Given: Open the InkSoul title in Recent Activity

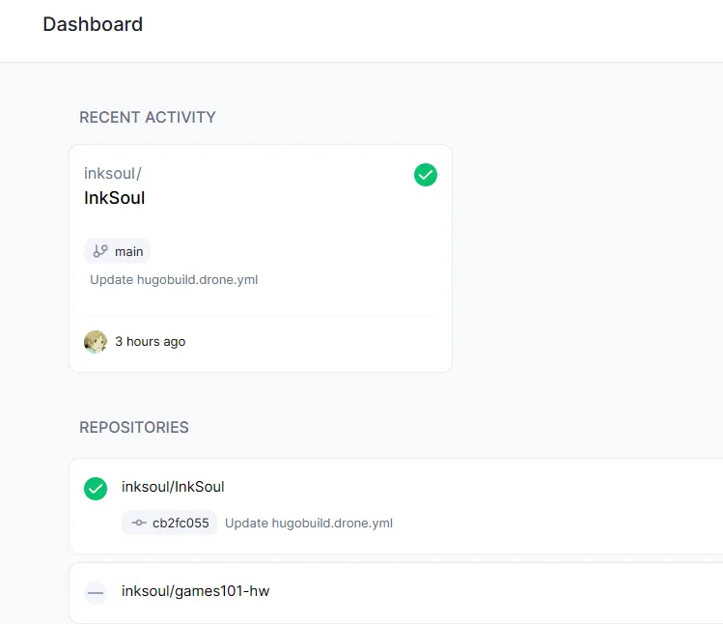Looking at the screenshot, I should click(x=114, y=199).
